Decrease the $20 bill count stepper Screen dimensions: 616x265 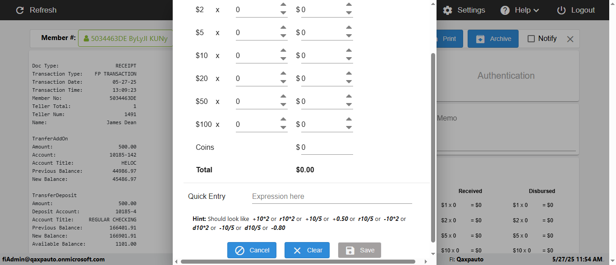[283, 82]
